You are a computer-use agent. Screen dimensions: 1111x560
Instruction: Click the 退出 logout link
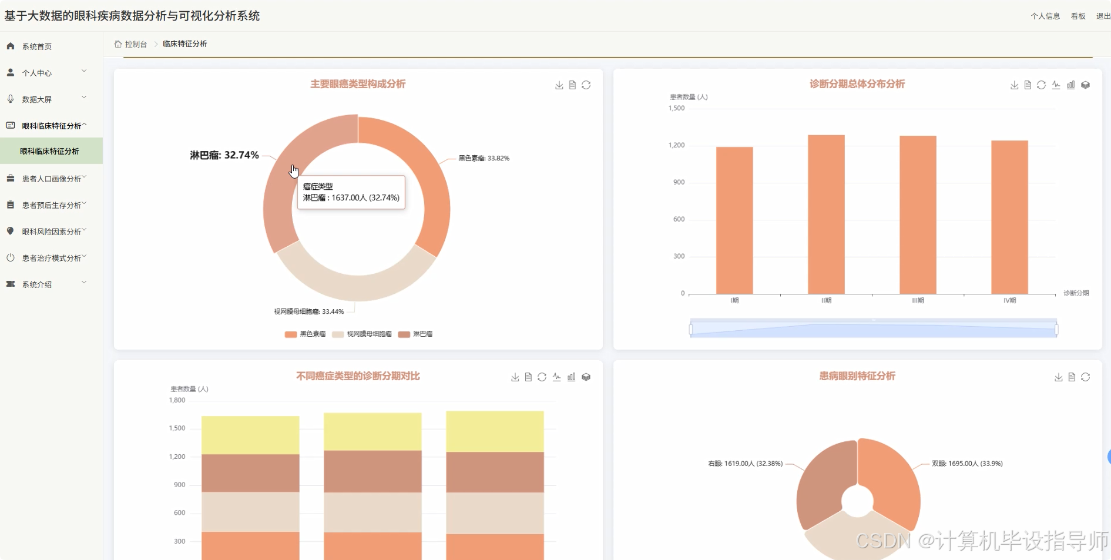click(x=1103, y=16)
